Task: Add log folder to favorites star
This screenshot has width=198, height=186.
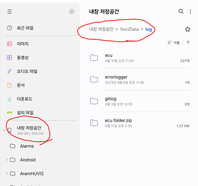Action: pyautogui.click(x=188, y=29)
